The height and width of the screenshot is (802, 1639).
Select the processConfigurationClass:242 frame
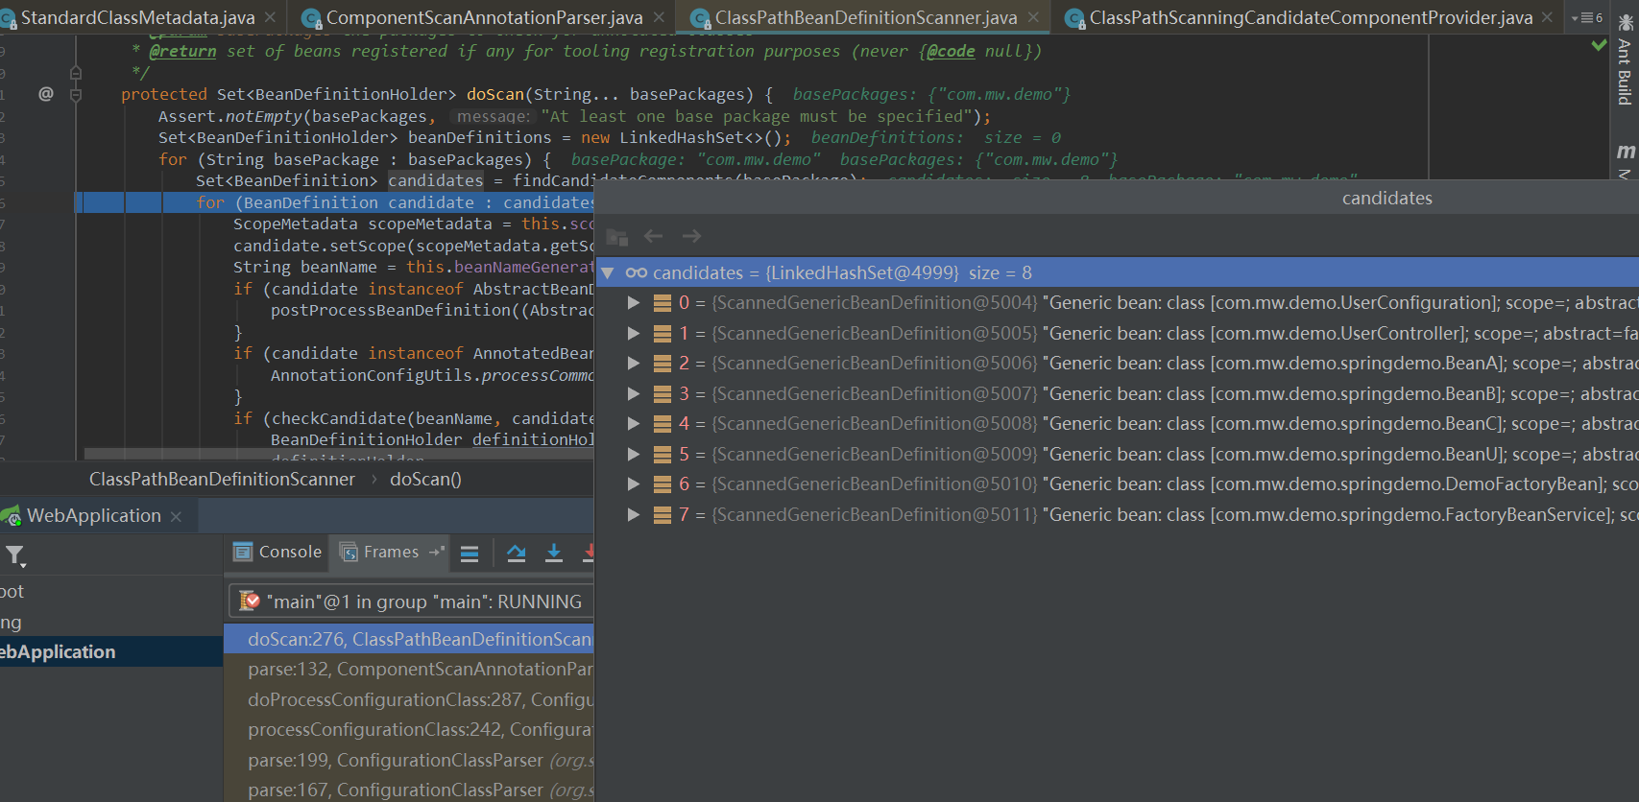(409, 729)
